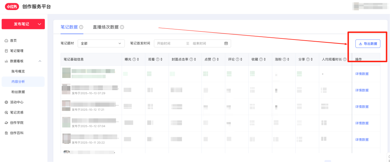
Task: Open 详情数据 for the first note
Action: (x=362, y=74)
